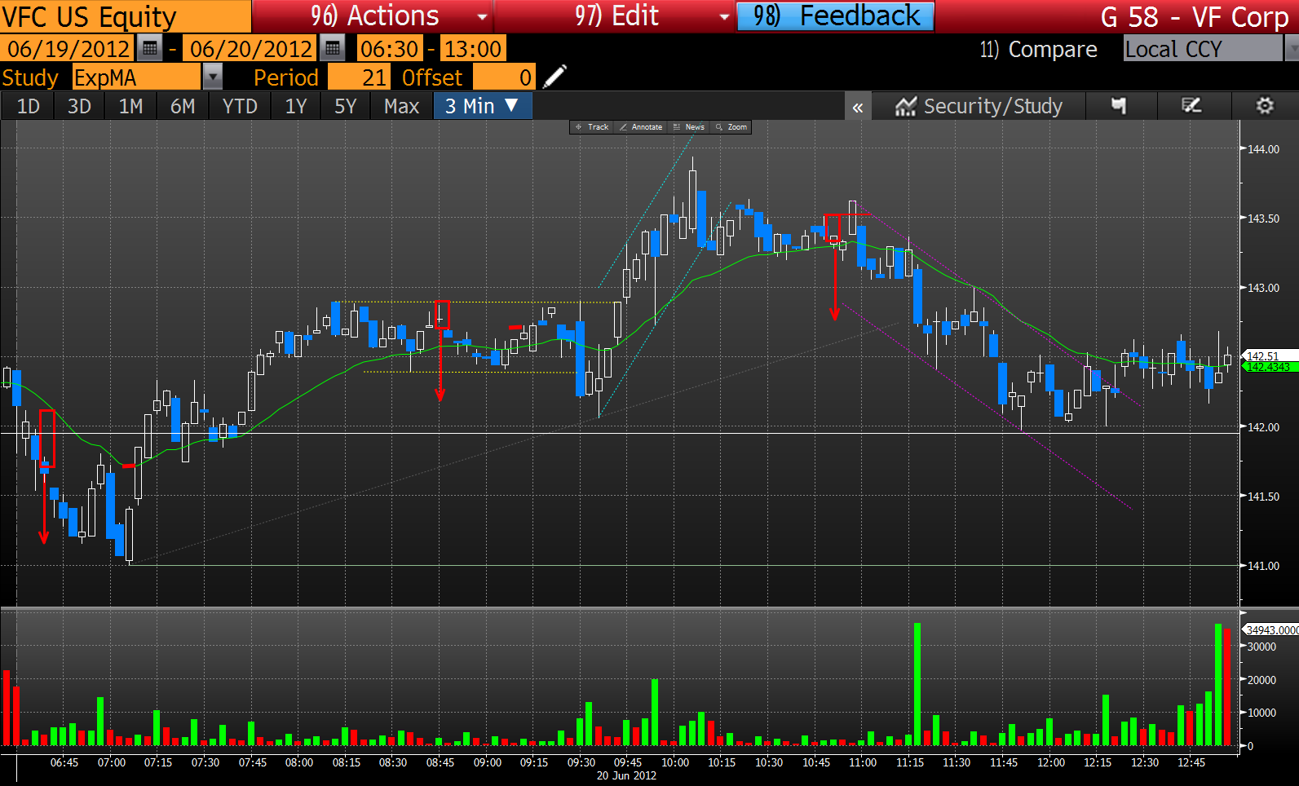Click the Feedback button

(x=836, y=16)
